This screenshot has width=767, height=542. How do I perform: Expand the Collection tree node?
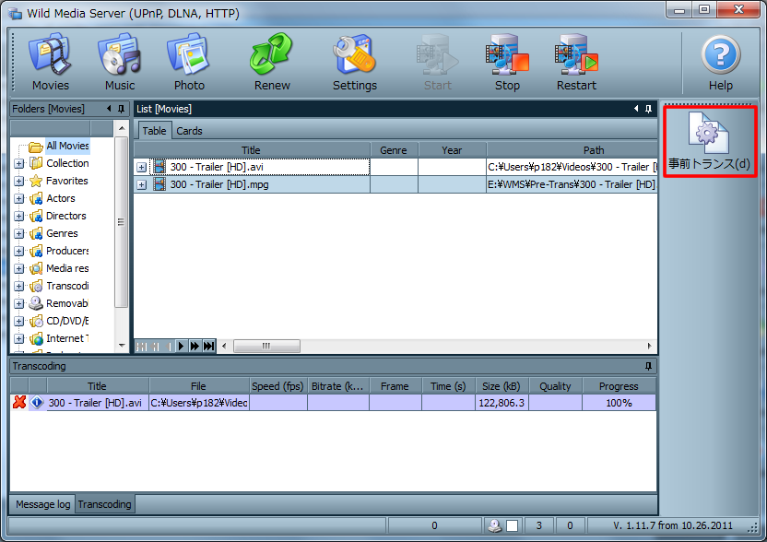point(18,163)
